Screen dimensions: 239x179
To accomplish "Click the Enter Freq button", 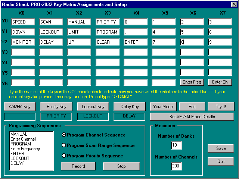I will [192, 82].
